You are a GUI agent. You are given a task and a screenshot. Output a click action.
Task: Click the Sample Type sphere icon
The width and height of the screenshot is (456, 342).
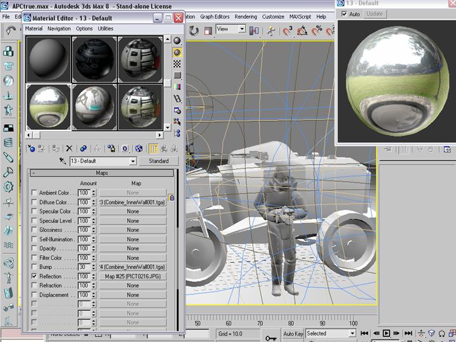(177, 41)
